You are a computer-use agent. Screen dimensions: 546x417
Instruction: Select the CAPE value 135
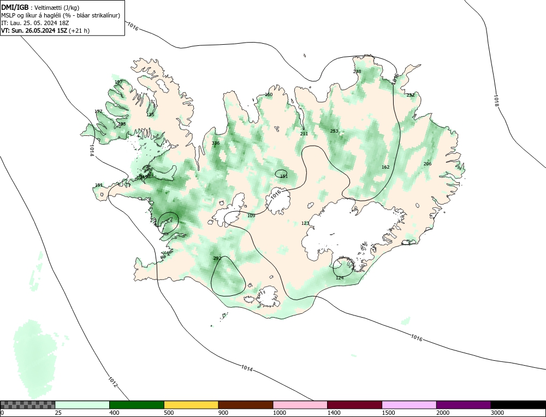pyautogui.click(x=150, y=115)
